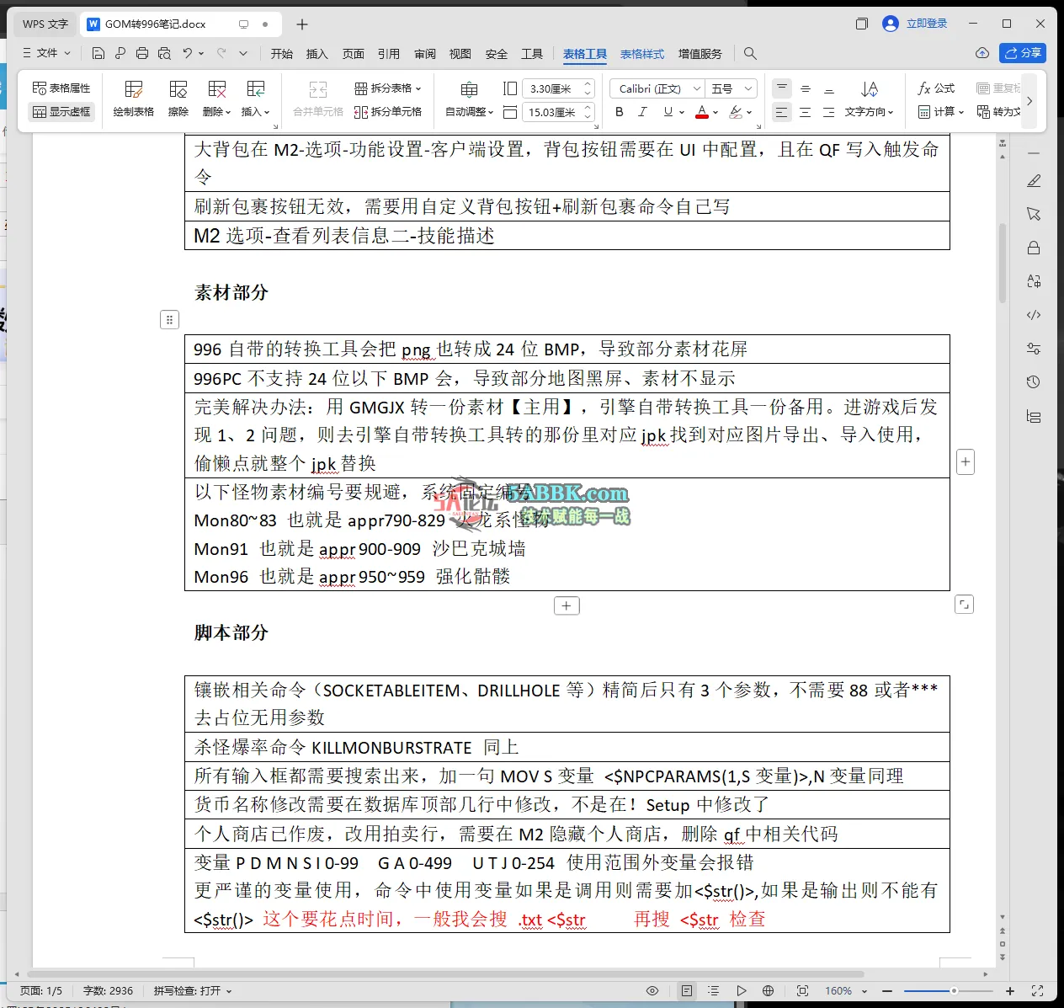1064x1008 pixels.
Task: Toggle italic formatting
Action: (642, 111)
